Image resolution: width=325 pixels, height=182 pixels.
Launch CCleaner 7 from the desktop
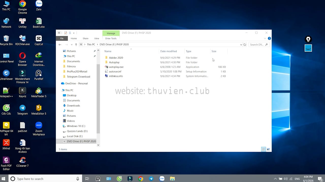(22, 162)
